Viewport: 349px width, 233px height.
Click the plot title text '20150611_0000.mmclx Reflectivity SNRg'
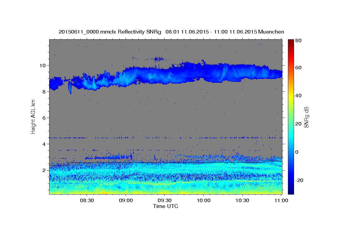(x=110, y=32)
